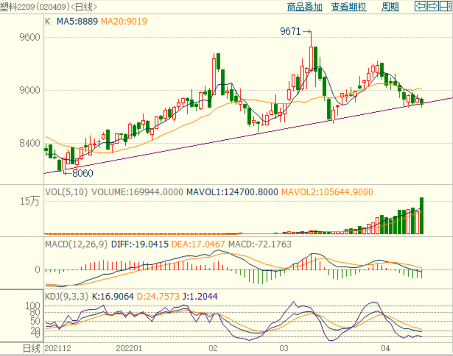
Task: Click the right arrow navigation icon
Action: click(x=432, y=6)
